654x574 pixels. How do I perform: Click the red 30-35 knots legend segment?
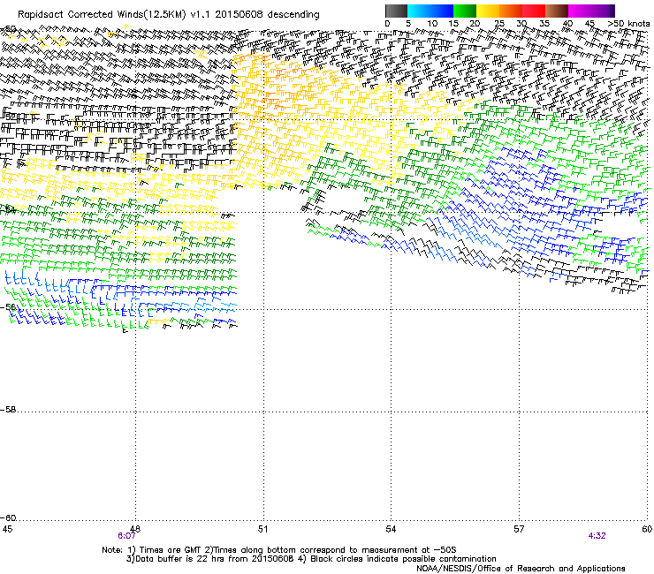[534, 11]
